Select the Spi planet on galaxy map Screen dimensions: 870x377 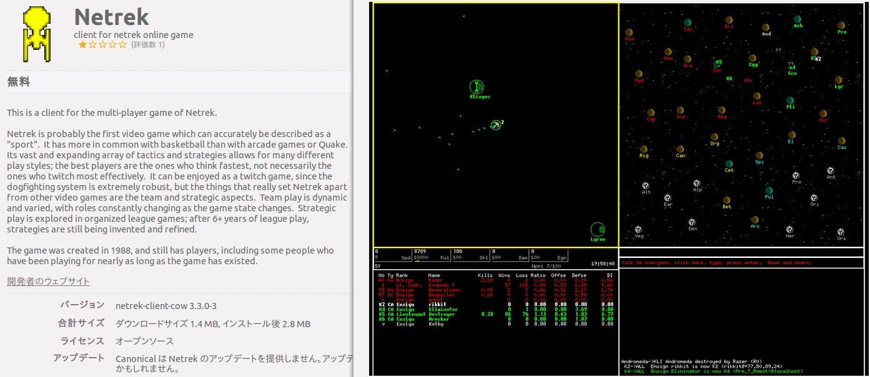pos(759,155)
